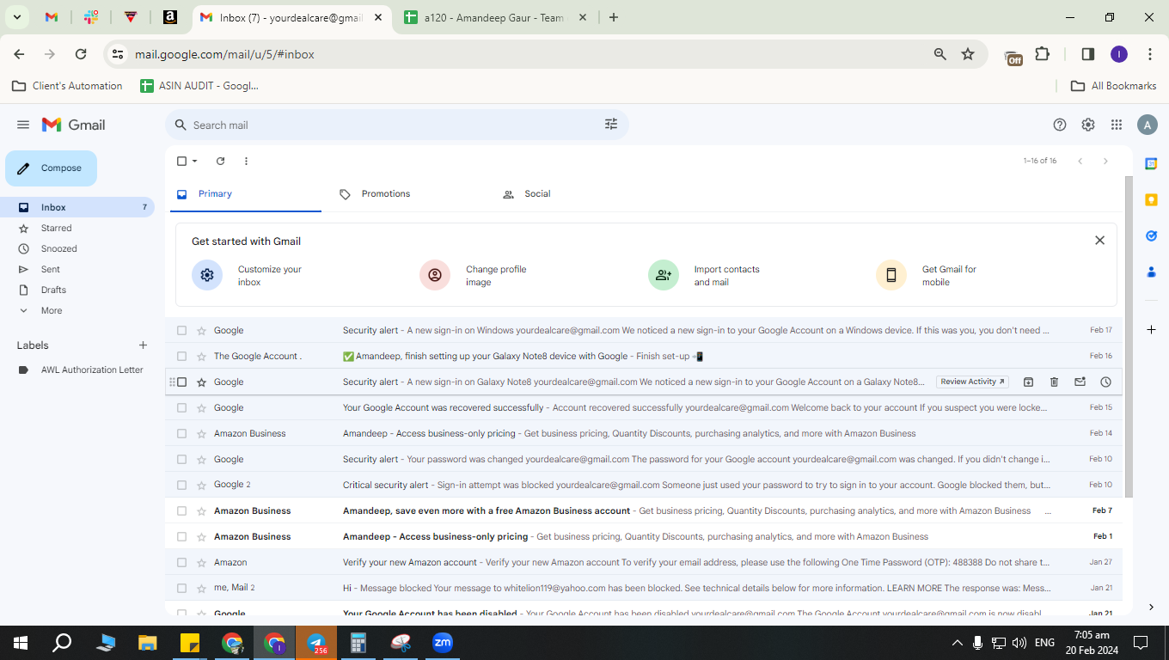Click the Compose button
1169x660 pixels.
point(52,168)
